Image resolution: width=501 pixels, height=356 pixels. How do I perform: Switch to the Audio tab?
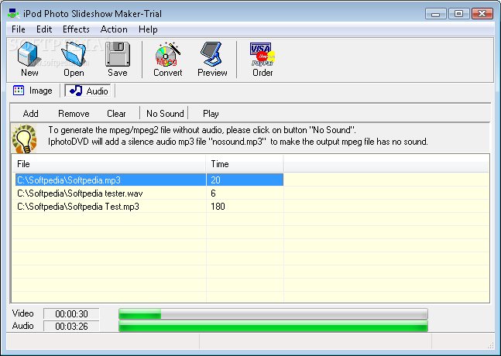click(x=88, y=91)
